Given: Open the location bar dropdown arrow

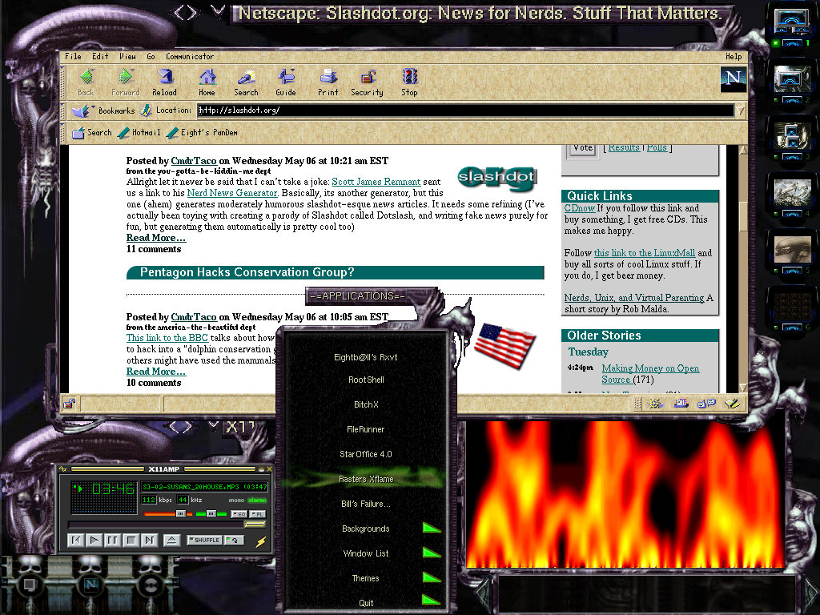Looking at the screenshot, I should [x=741, y=111].
